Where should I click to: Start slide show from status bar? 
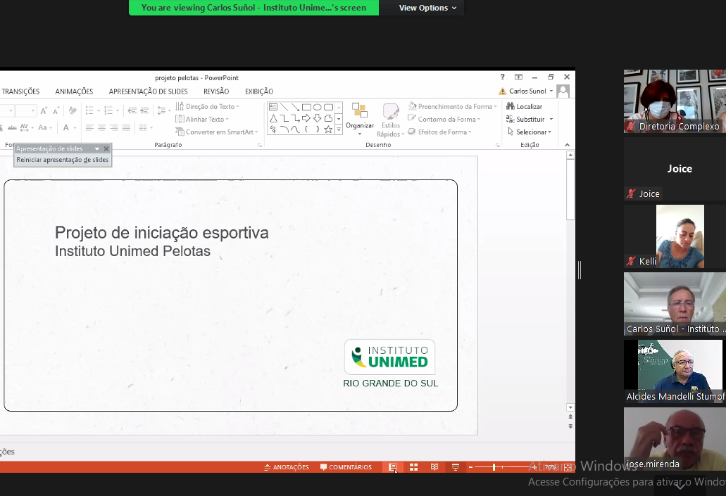(x=455, y=467)
